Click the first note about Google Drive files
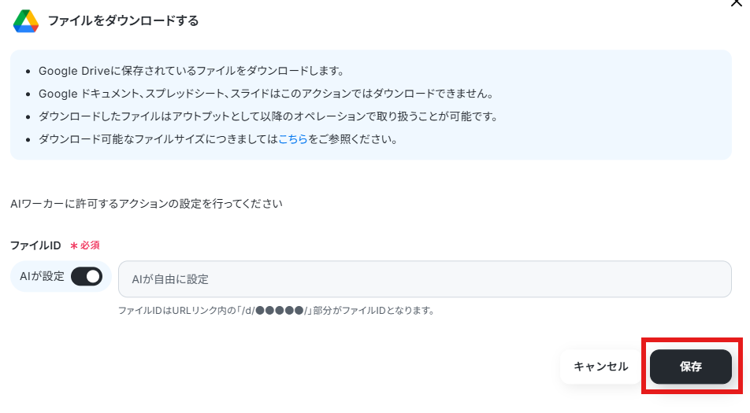This screenshot has height=413, width=750. (x=191, y=71)
